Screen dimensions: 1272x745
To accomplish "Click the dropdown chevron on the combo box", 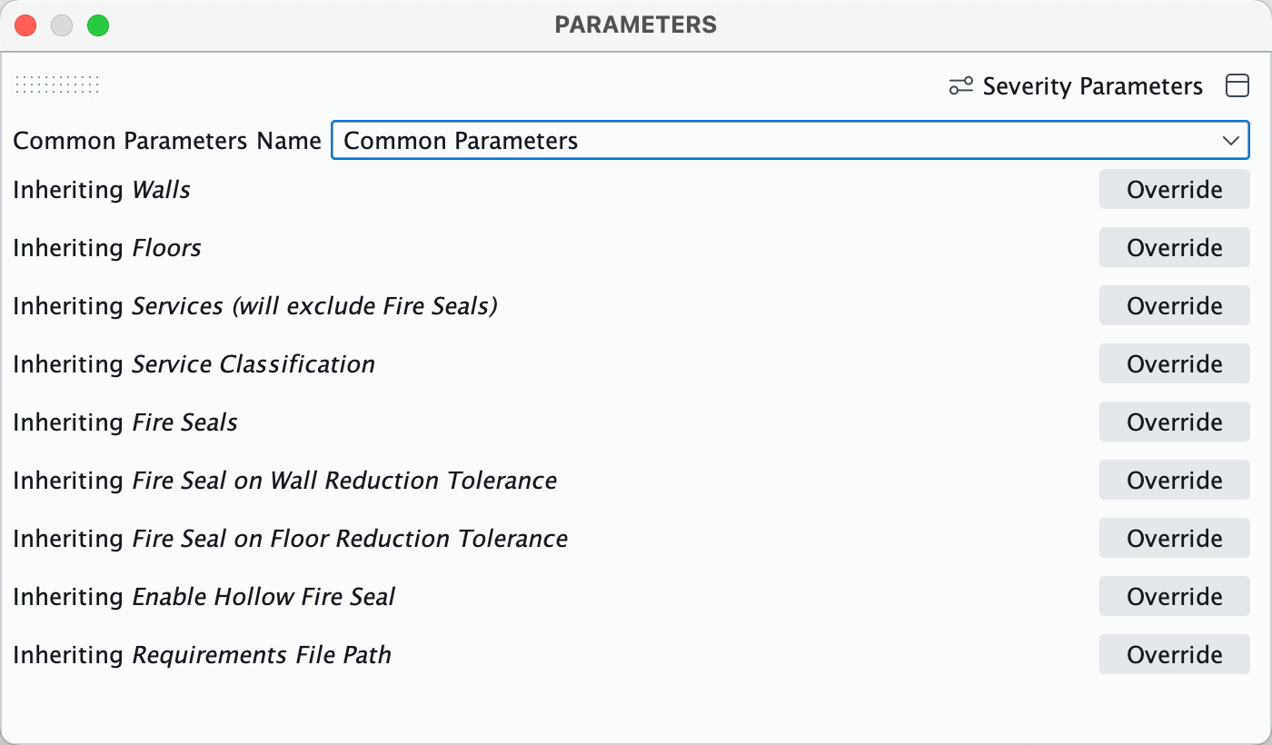I will 1232,141.
